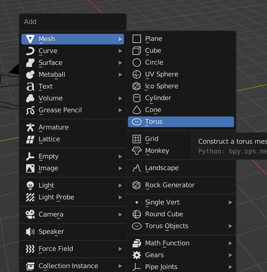The image size is (267, 272).
Task: Click the Speaker icon
Action: pyautogui.click(x=30, y=232)
